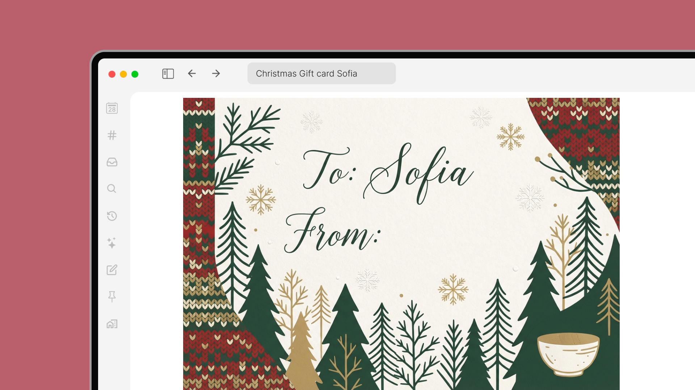The image size is (695, 390).
Task: Close the window with red button
Action: [x=112, y=74]
